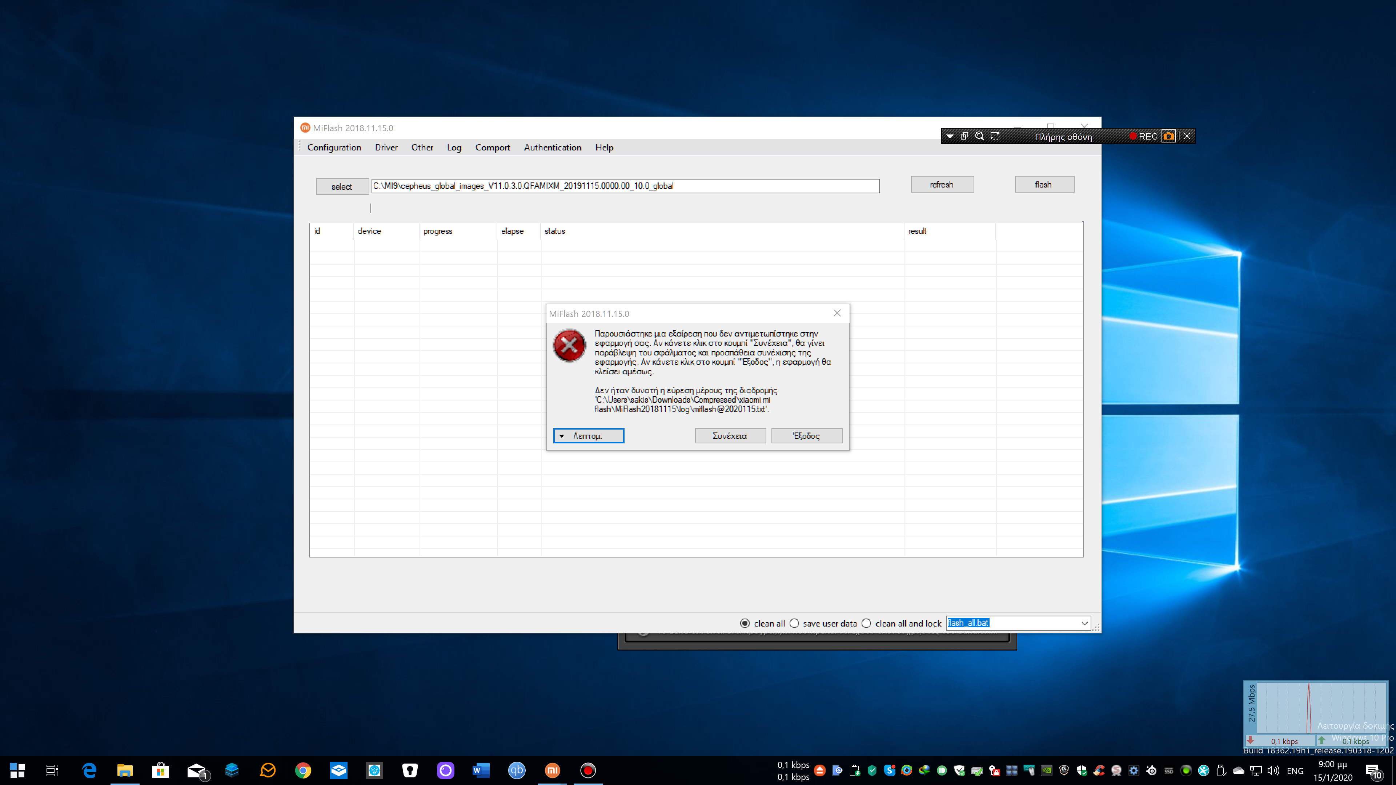
Task: Click the orange camera screenshot icon
Action: pos(1168,136)
